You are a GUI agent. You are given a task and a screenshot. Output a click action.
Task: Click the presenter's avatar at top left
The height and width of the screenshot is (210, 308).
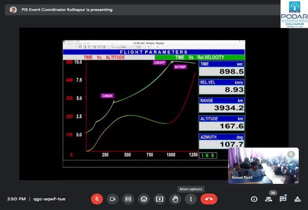(x=13, y=10)
